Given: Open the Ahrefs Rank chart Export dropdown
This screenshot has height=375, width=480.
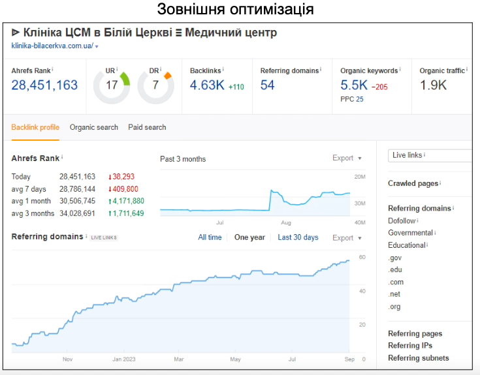Looking at the screenshot, I should (x=347, y=158).
